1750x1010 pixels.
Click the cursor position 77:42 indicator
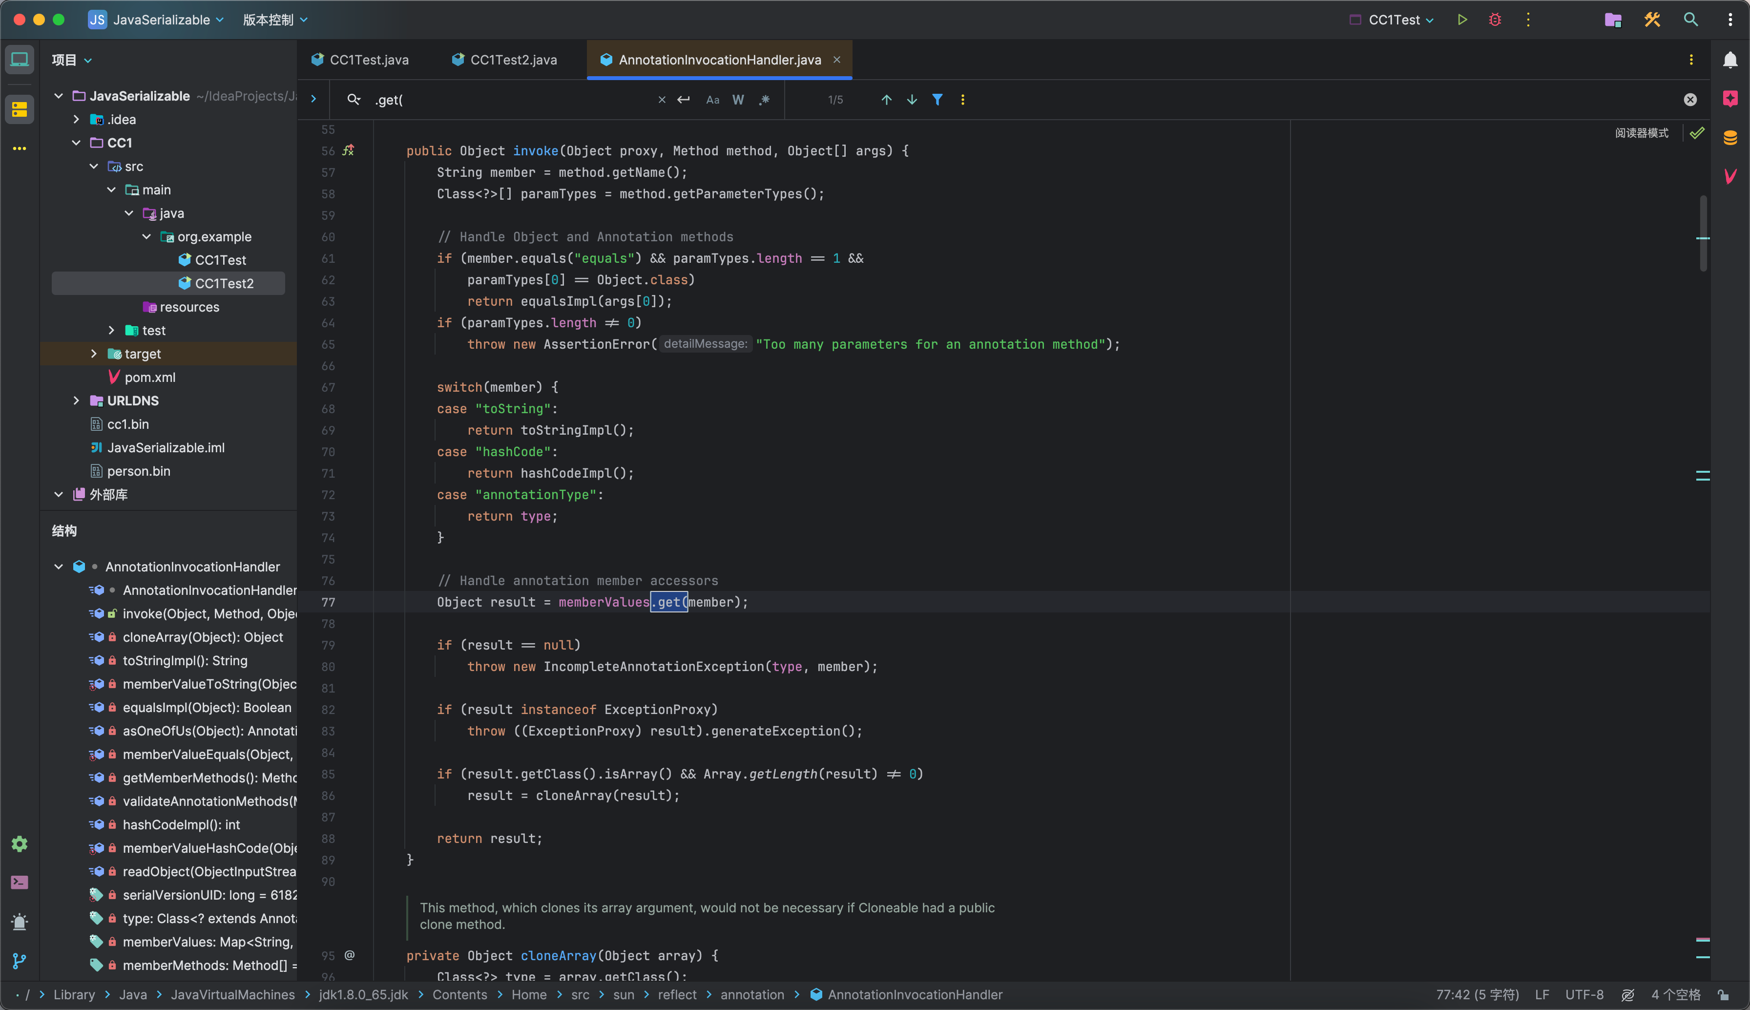tap(1477, 995)
